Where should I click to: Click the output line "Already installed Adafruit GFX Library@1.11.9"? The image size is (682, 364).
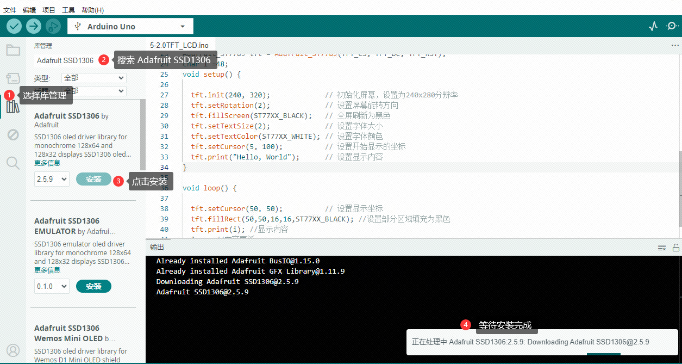tap(251, 271)
